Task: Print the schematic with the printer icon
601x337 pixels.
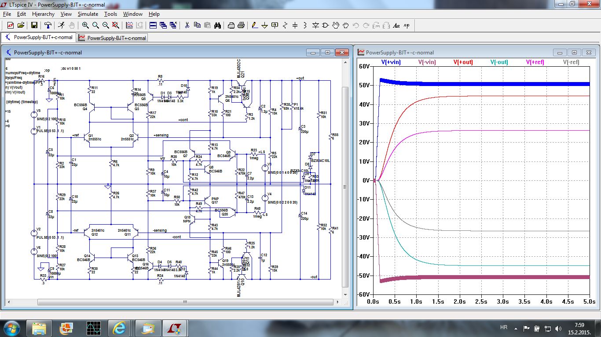Action: tap(241, 25)
